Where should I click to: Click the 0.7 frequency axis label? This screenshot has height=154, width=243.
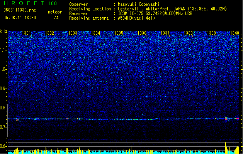tap(3, 127)
